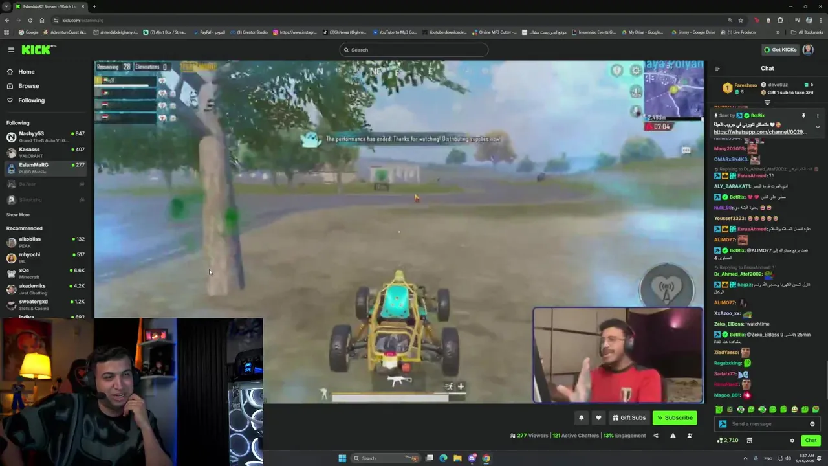The height and width of the screenshot is (466, 828).
Task: Expand Show More followed channels
Action: point(18,215)
